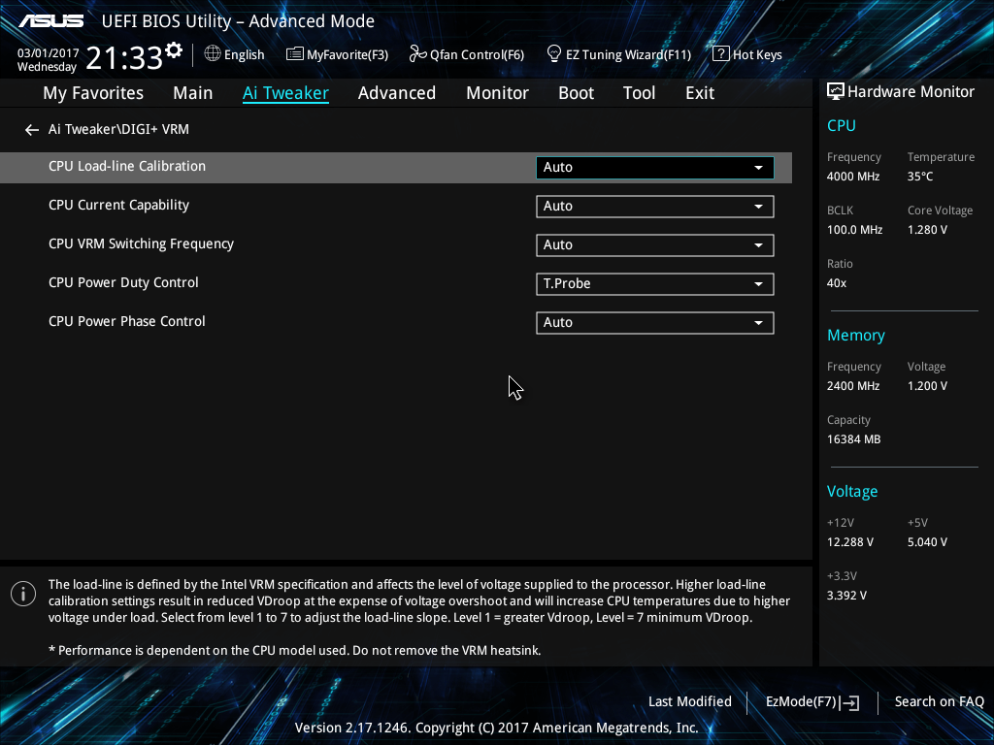Select the Ai Tweaker tab
994x745 pixels.
point(285,93)
